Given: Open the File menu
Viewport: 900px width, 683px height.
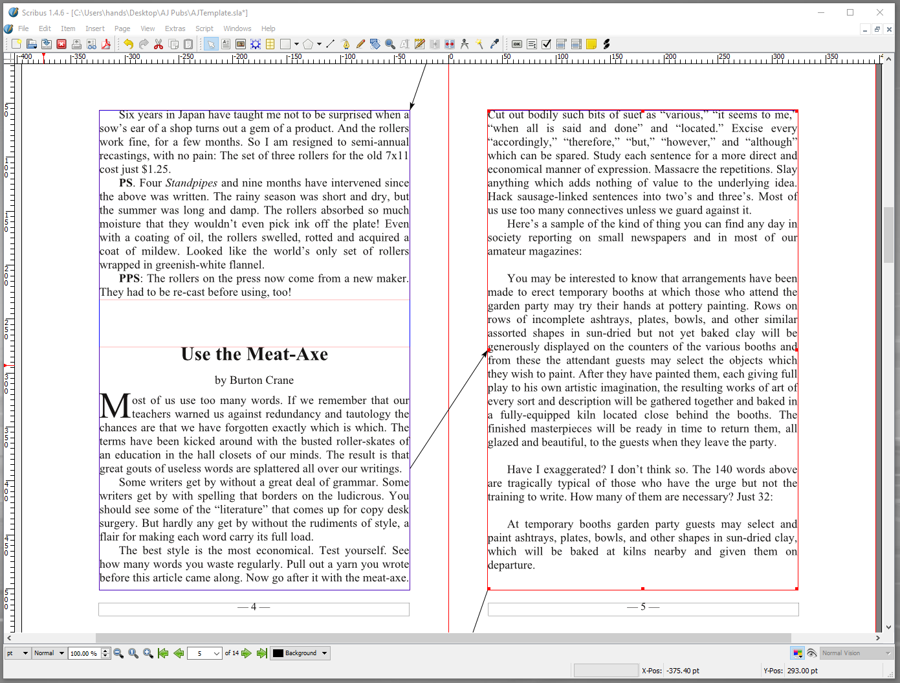Looking at the screenshot, I should tap(23, 28).
